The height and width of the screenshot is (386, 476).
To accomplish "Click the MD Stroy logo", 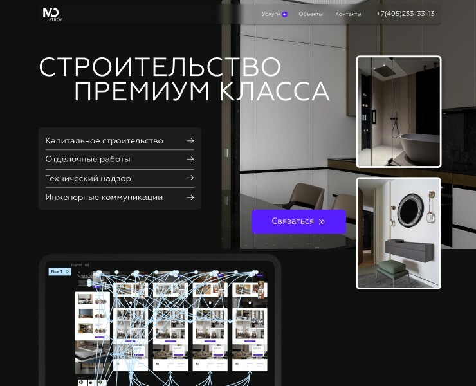I will click(x=52, y=14).
